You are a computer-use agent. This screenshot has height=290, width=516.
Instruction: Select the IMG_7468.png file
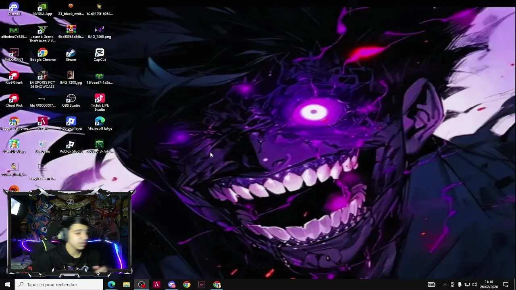coord(100,32)
